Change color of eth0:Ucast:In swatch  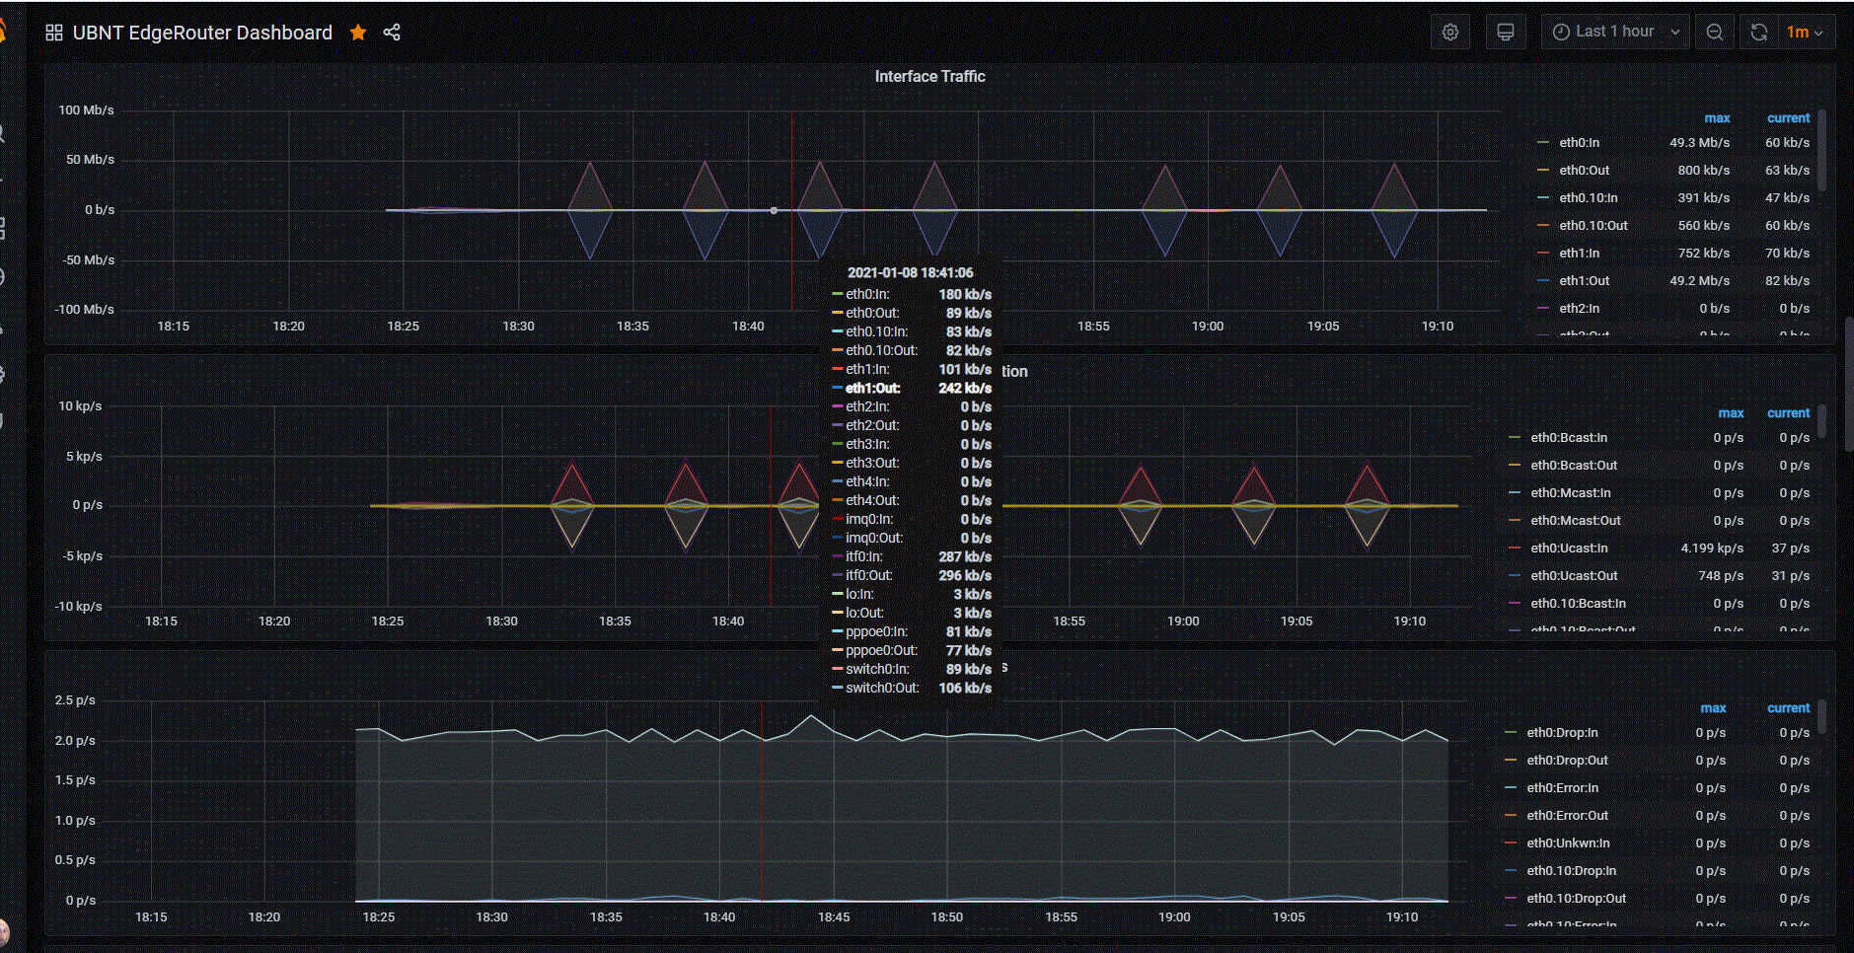(x=1515, y=548)
